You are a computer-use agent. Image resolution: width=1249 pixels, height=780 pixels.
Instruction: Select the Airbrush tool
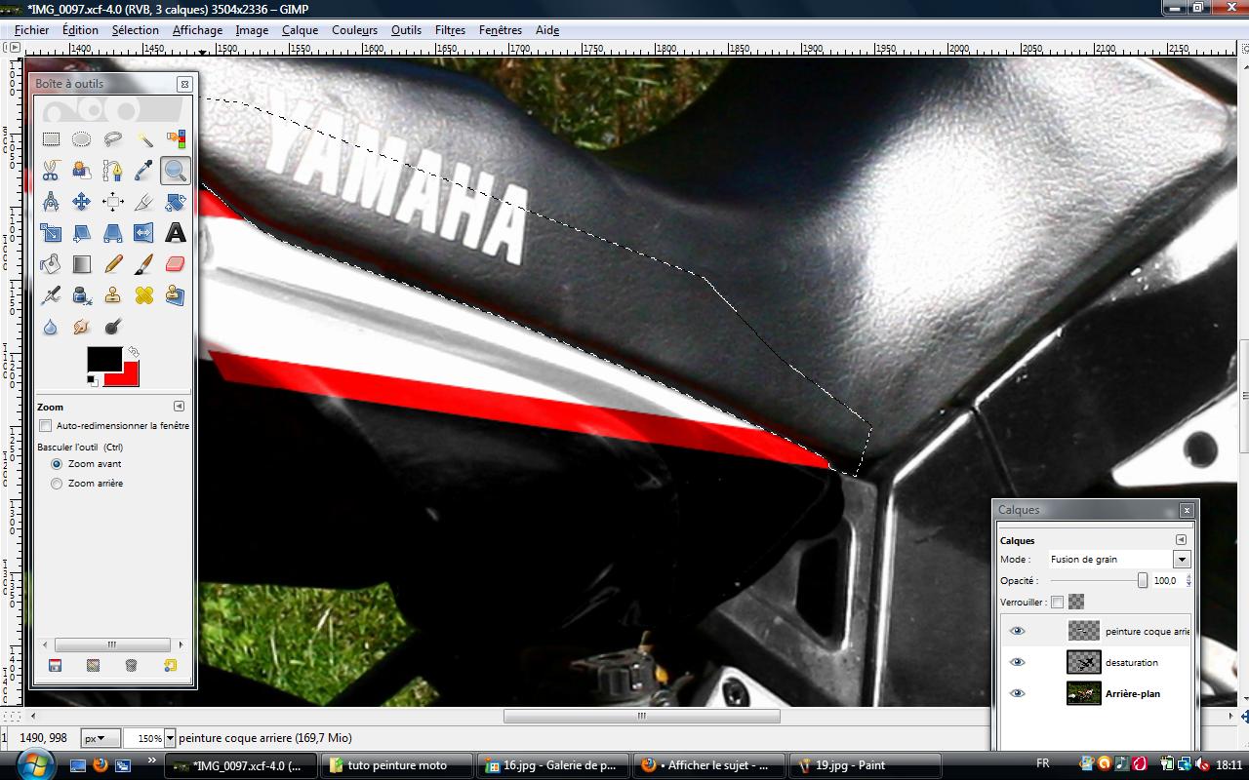(x=51, y=295)
